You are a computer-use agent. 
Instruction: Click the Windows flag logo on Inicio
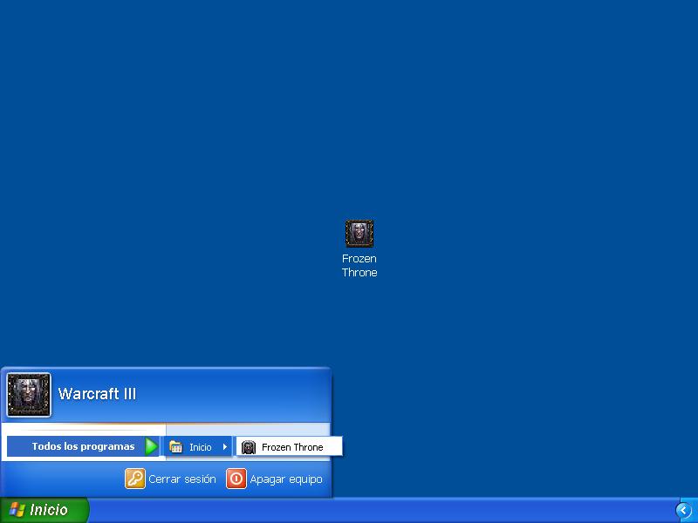(17, 510)
